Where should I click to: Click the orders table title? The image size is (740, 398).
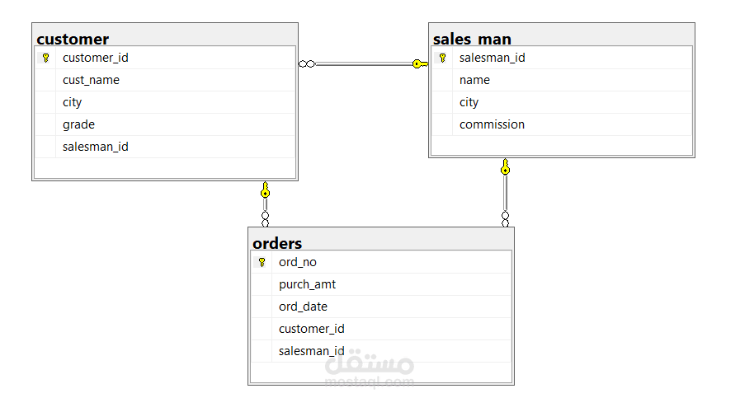coord(380,243)
